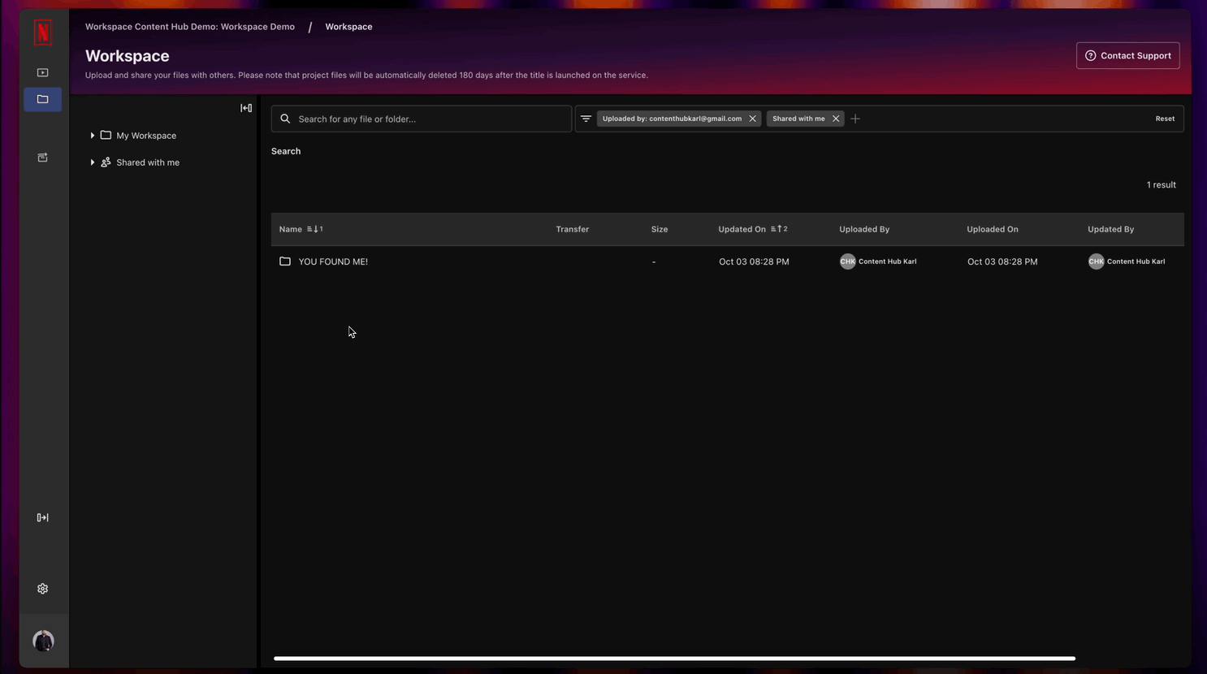Go to Workspace Content Hub Demo breadcrumb
The width and height of the screenshot is (1207, 674).
pyautogui.click(x=190, y=27)
